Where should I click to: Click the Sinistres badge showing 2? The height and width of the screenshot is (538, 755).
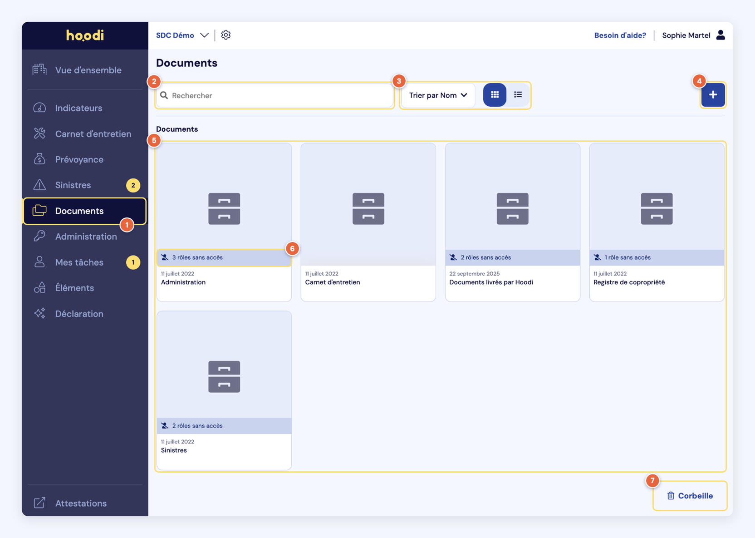[x=133, y=185]
